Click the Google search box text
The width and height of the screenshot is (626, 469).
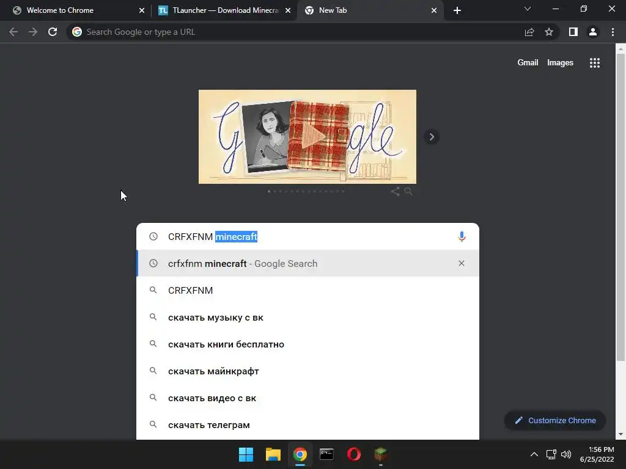tap(213, 236)
